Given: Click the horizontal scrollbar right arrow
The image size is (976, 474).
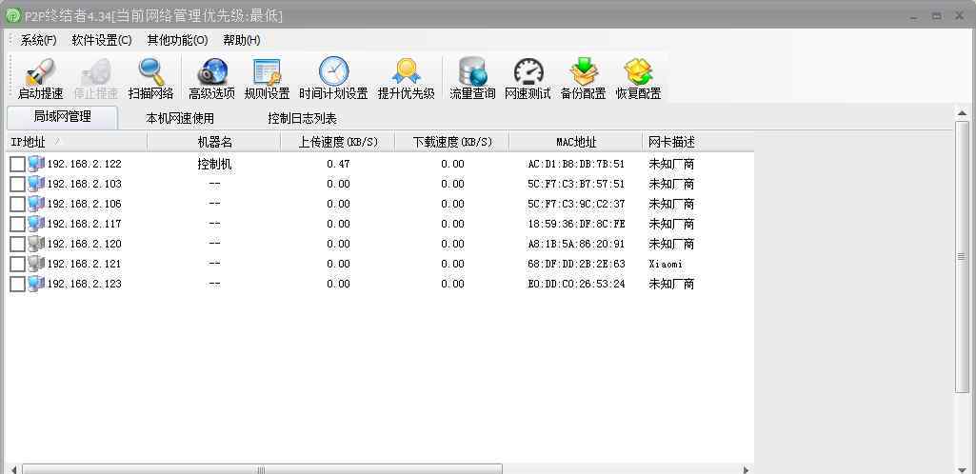Looking at the screenshot, I should click(747, 469).
